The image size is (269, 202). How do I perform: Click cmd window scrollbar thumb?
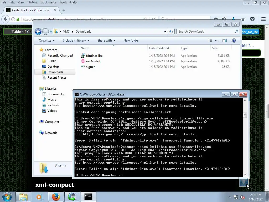245,115
